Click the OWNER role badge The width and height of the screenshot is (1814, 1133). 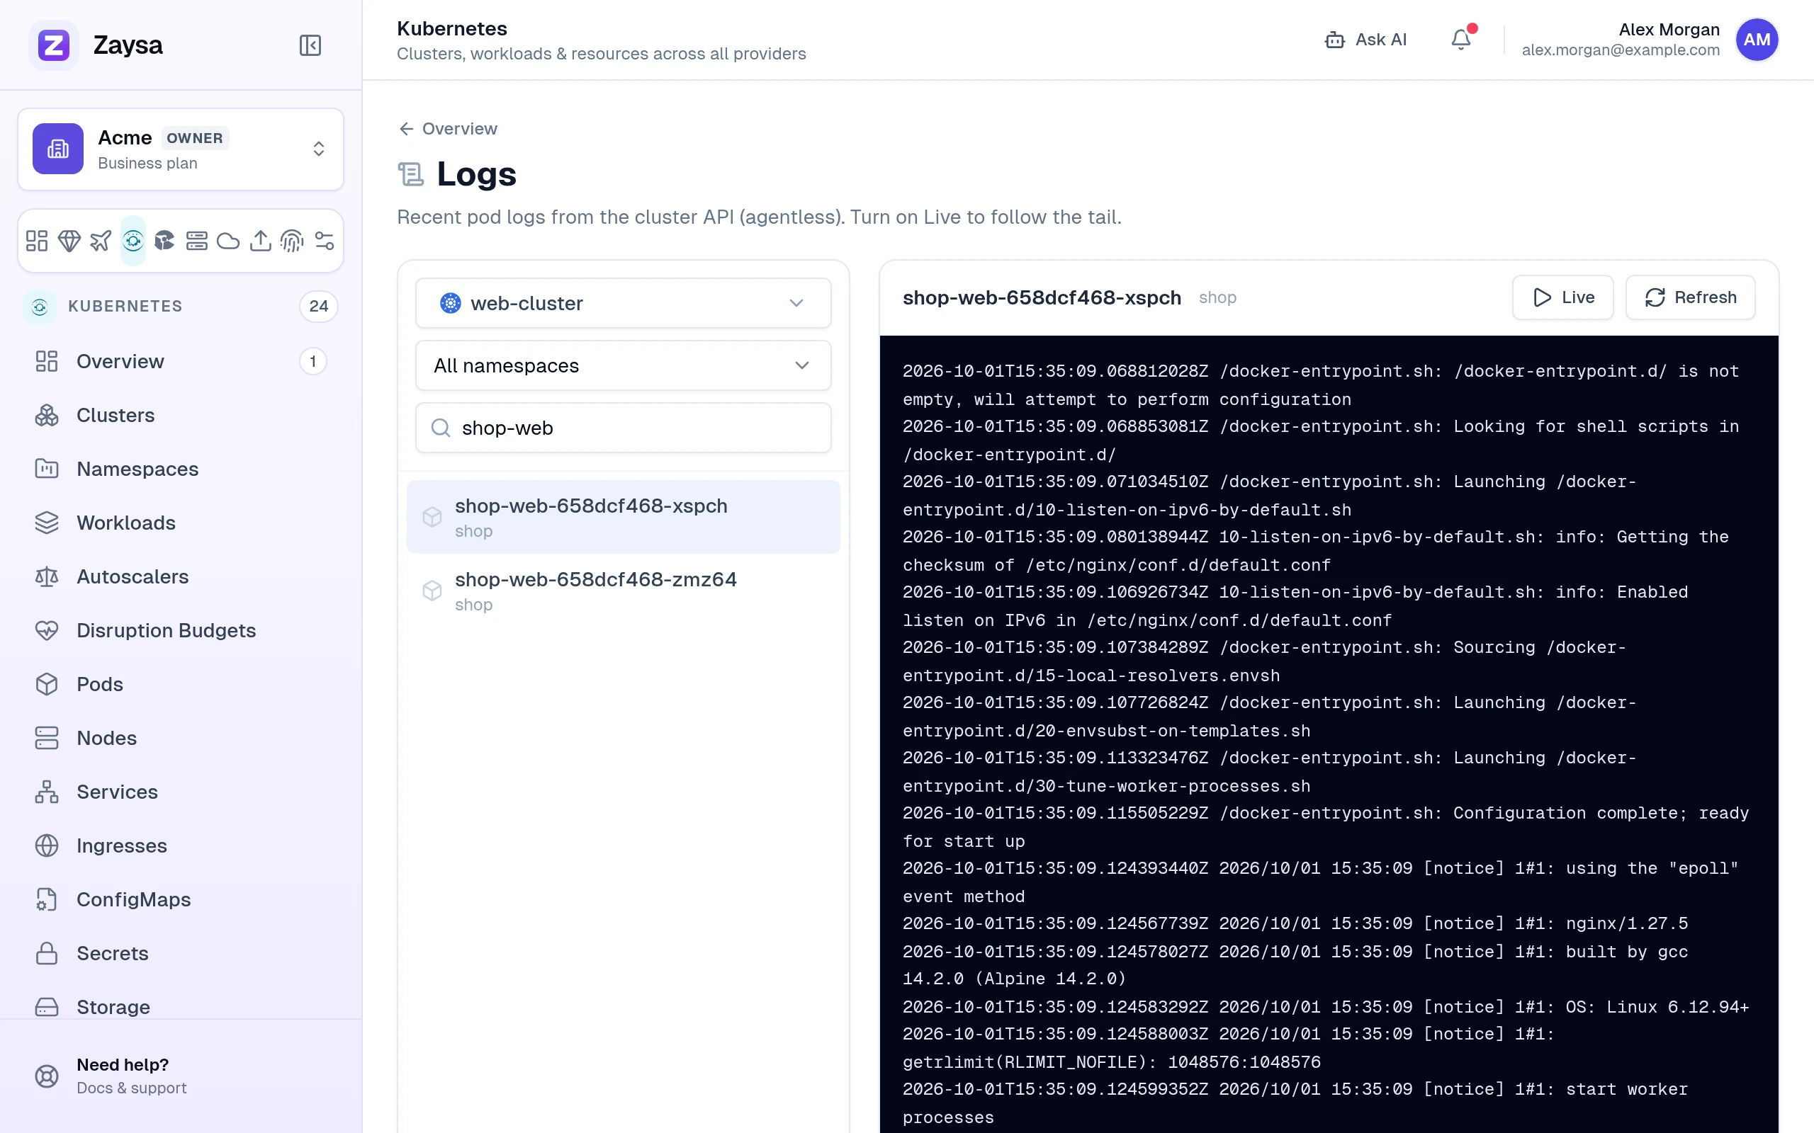click(195, 138)
